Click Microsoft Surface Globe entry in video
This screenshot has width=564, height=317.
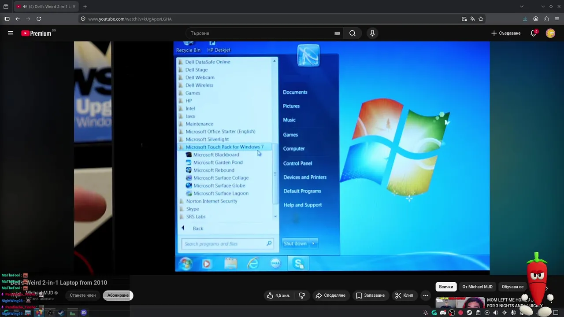219,185
